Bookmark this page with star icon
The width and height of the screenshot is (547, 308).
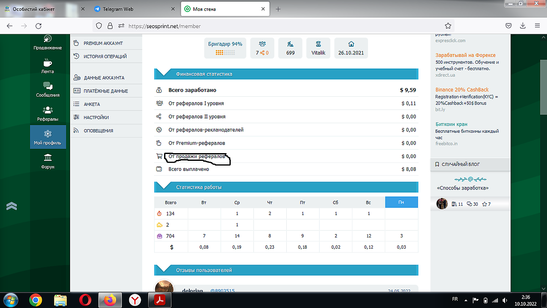(x=448, y=26)
